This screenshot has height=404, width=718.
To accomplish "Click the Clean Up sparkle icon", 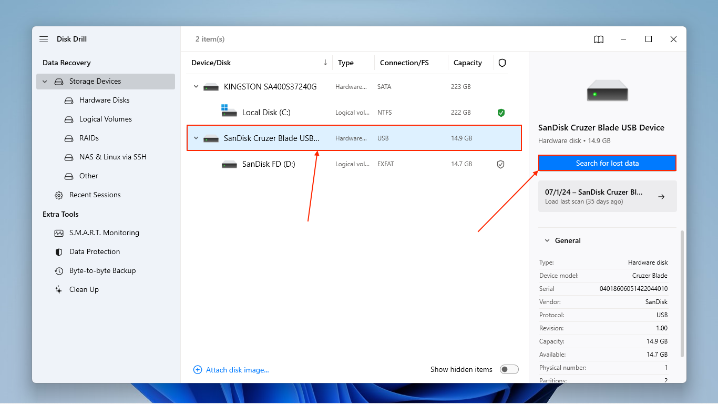I will (x=59, y=290).
